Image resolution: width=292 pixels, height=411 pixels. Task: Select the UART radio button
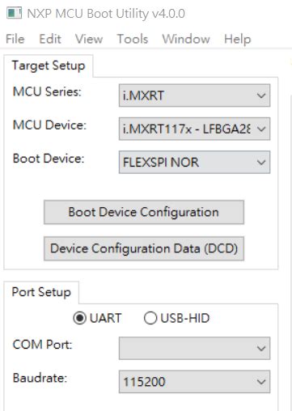click(79, 318)
